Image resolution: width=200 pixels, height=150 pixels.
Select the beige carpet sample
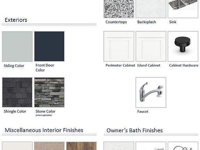pos(49,146)
